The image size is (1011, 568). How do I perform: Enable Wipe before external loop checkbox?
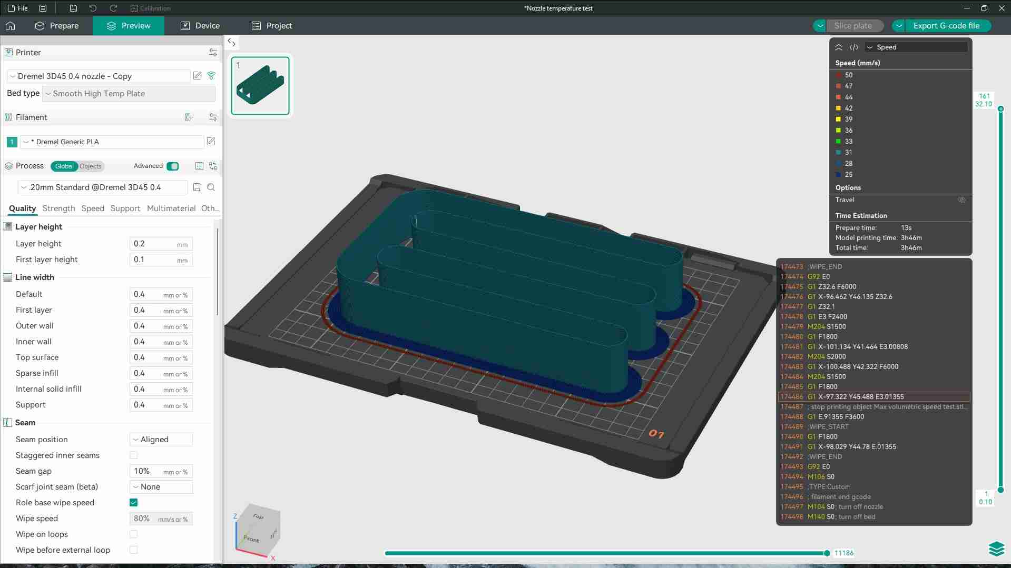[134, 550]
